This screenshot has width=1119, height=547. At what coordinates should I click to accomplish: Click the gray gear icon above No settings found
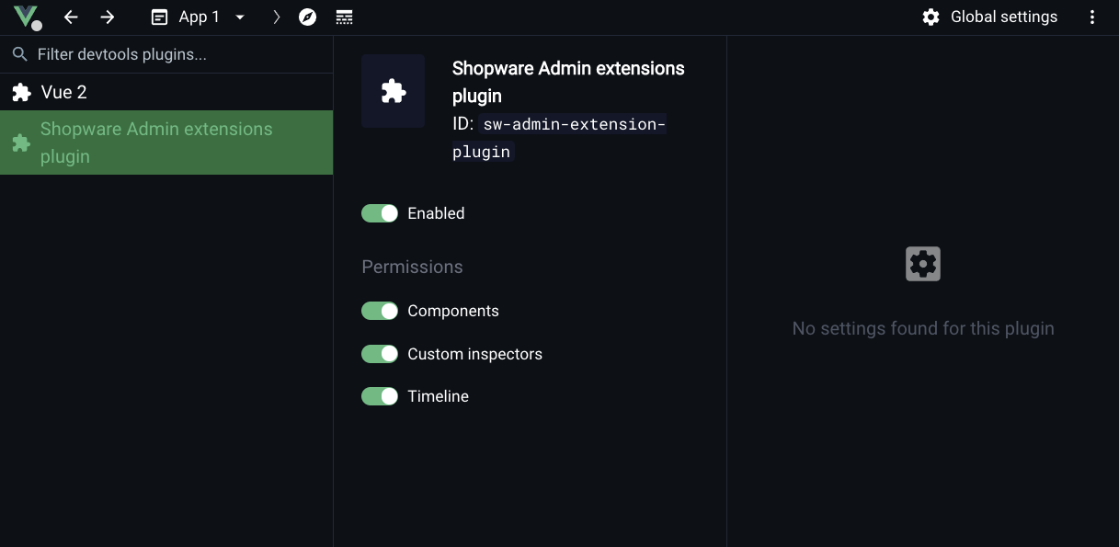click(922, 264)
